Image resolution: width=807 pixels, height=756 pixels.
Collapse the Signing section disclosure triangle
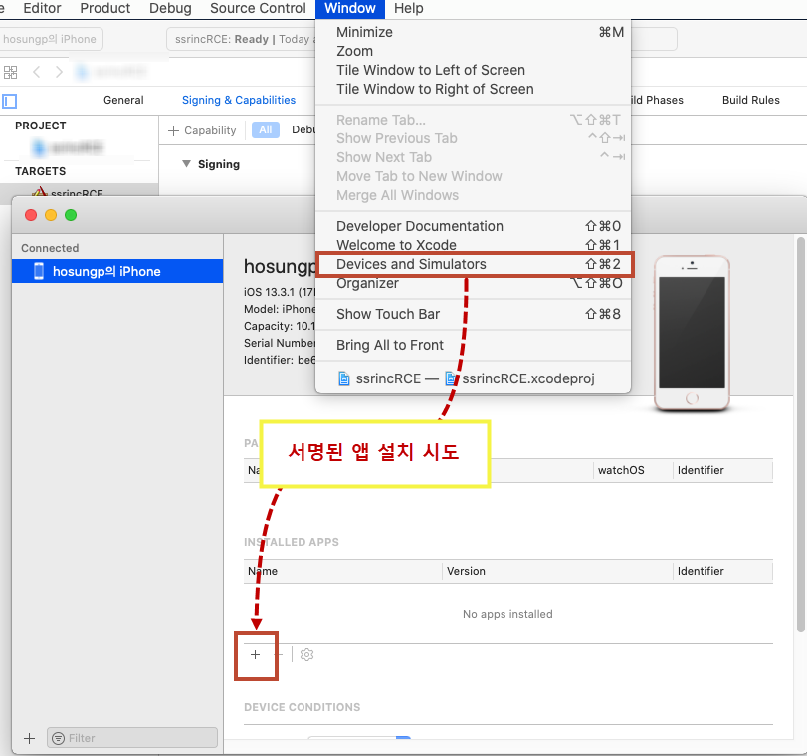coord(186,164)
